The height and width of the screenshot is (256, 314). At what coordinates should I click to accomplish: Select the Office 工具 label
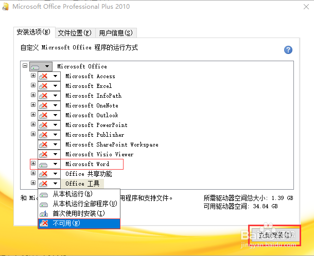82,184
